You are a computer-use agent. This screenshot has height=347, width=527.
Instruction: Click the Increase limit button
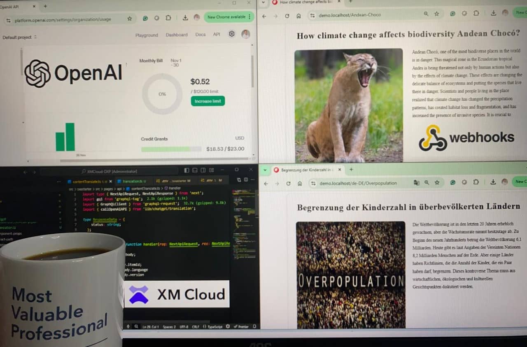[x=208, y=101]
